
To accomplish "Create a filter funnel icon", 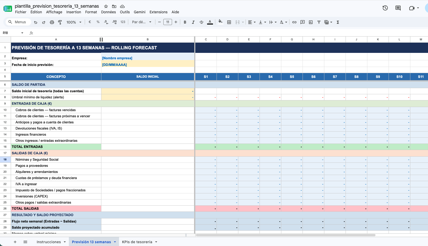I will [319, 22].
